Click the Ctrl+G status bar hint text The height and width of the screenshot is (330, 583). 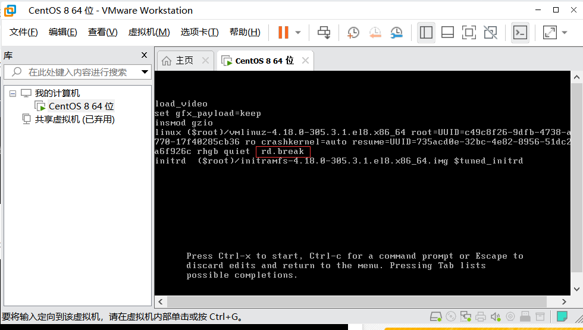pyautogui.click(x=123, y=316)
